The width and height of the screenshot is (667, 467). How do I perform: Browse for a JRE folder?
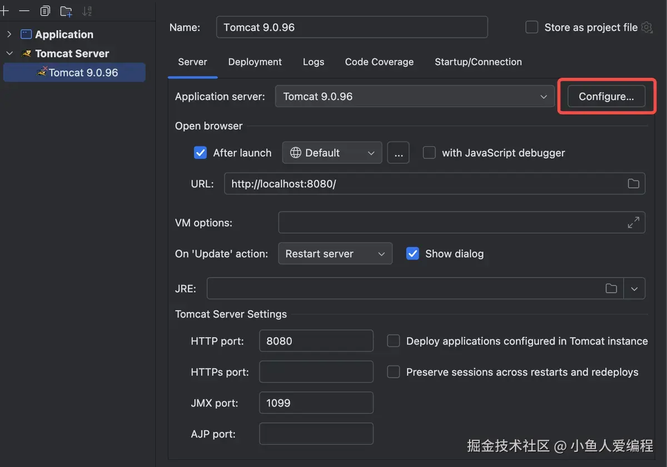pos(611,288)
